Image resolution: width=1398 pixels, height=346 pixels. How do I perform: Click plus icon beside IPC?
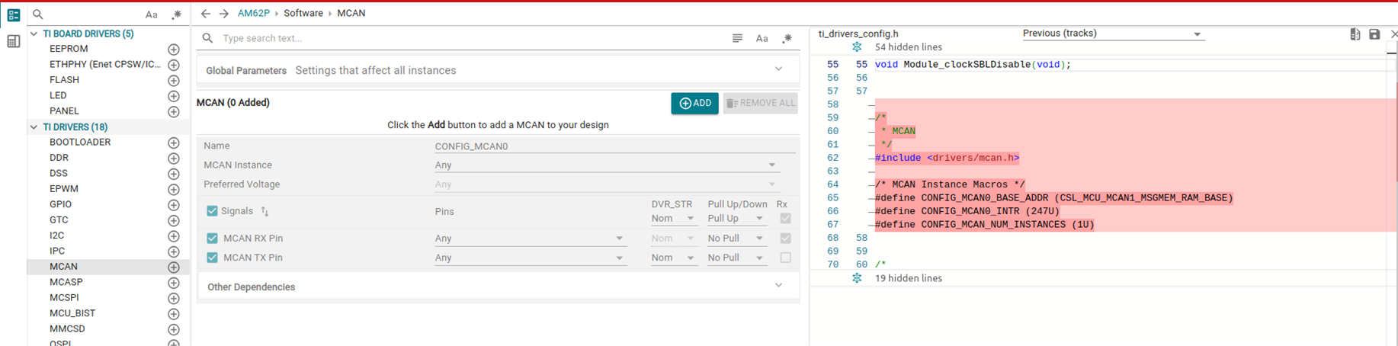(x=174, y=251)
